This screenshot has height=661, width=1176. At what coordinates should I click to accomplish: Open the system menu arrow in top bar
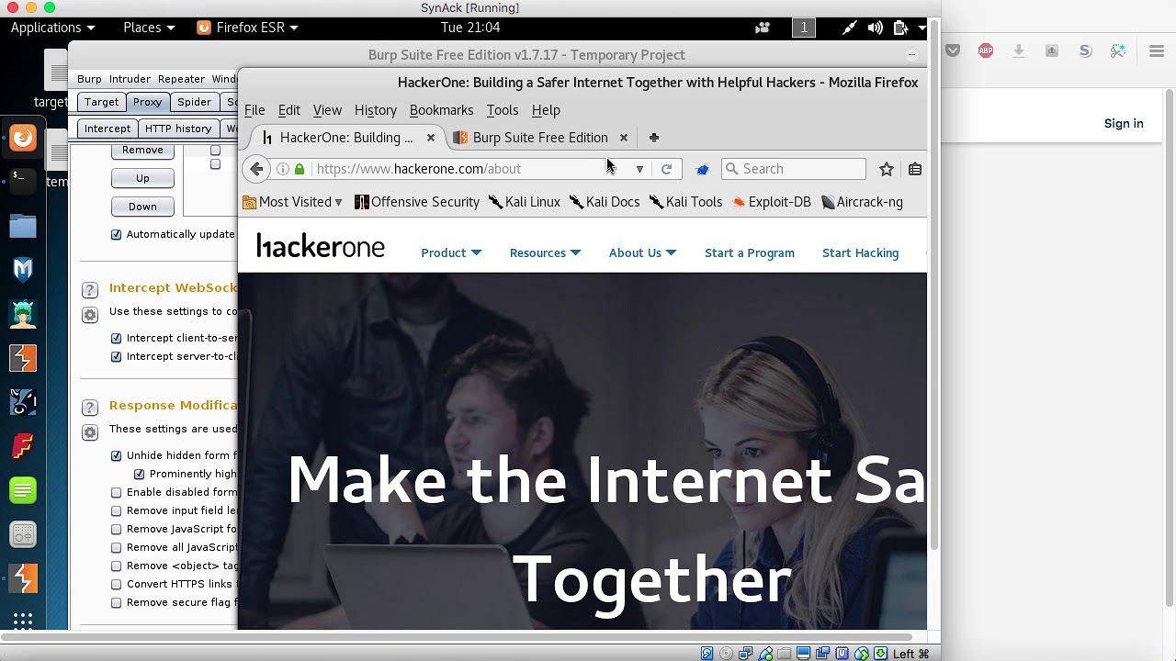[922, 28]
